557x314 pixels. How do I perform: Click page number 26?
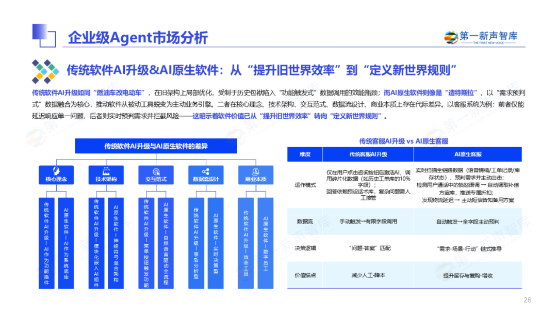click(527, 300)
